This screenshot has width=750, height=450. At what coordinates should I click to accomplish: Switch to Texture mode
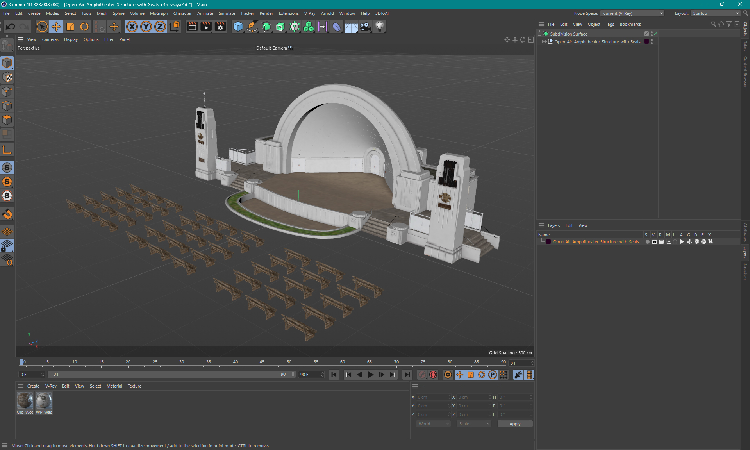pyautogui.click(x=7, y=77)
